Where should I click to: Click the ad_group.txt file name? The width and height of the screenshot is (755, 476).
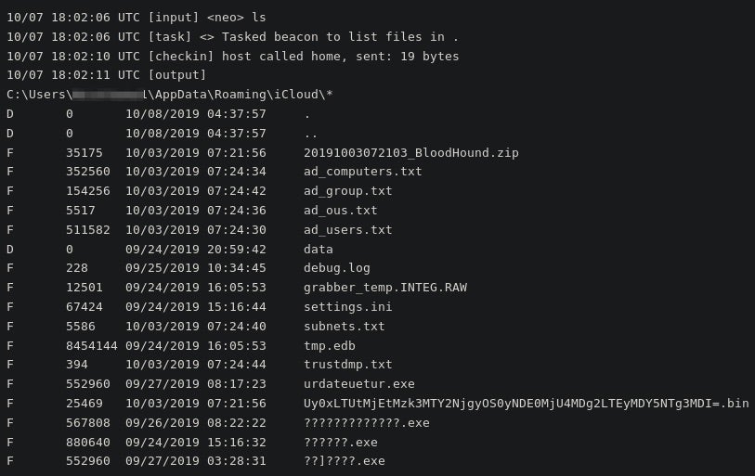point(347,191)
